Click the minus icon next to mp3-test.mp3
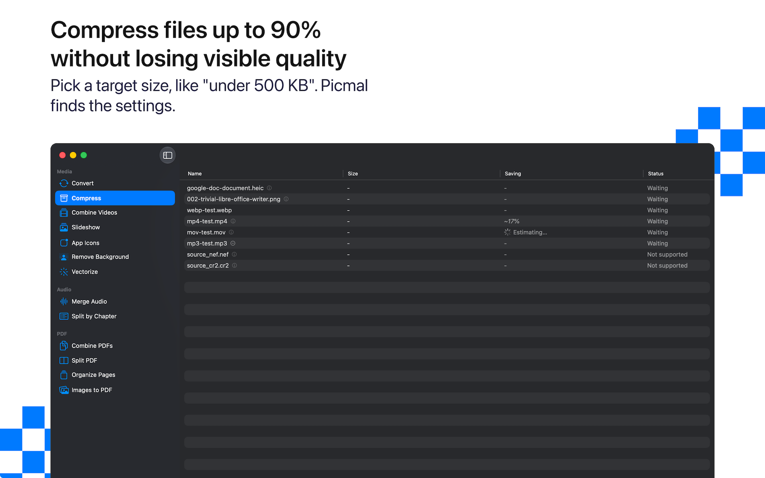 click(233, 243)
